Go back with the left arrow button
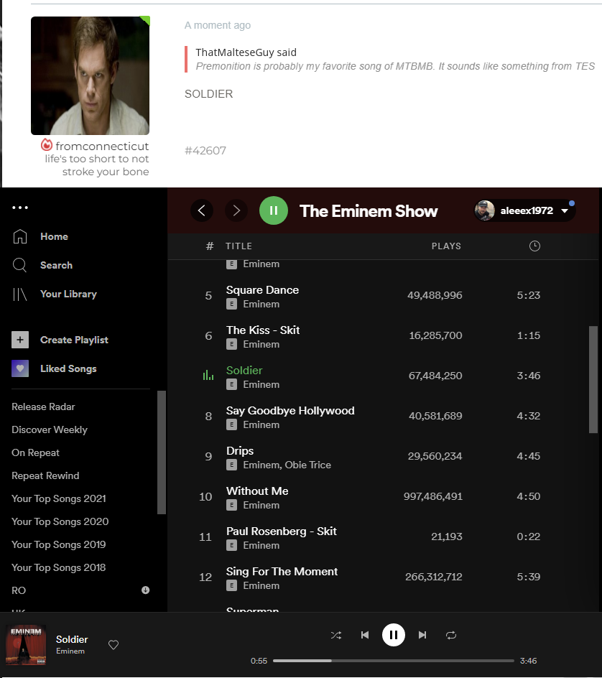Screen dimensions: 602x678 click(202, 210)
